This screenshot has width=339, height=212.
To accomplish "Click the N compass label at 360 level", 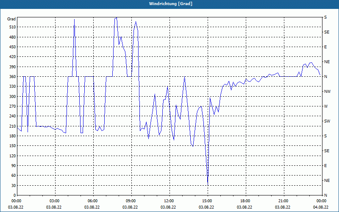I will [x=325, y=77].
